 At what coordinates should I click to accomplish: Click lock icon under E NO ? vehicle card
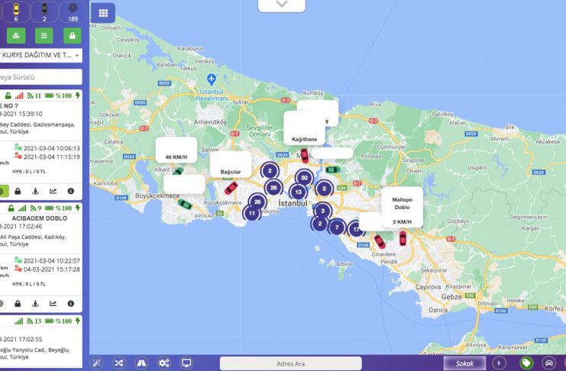(x=18, y=191)
